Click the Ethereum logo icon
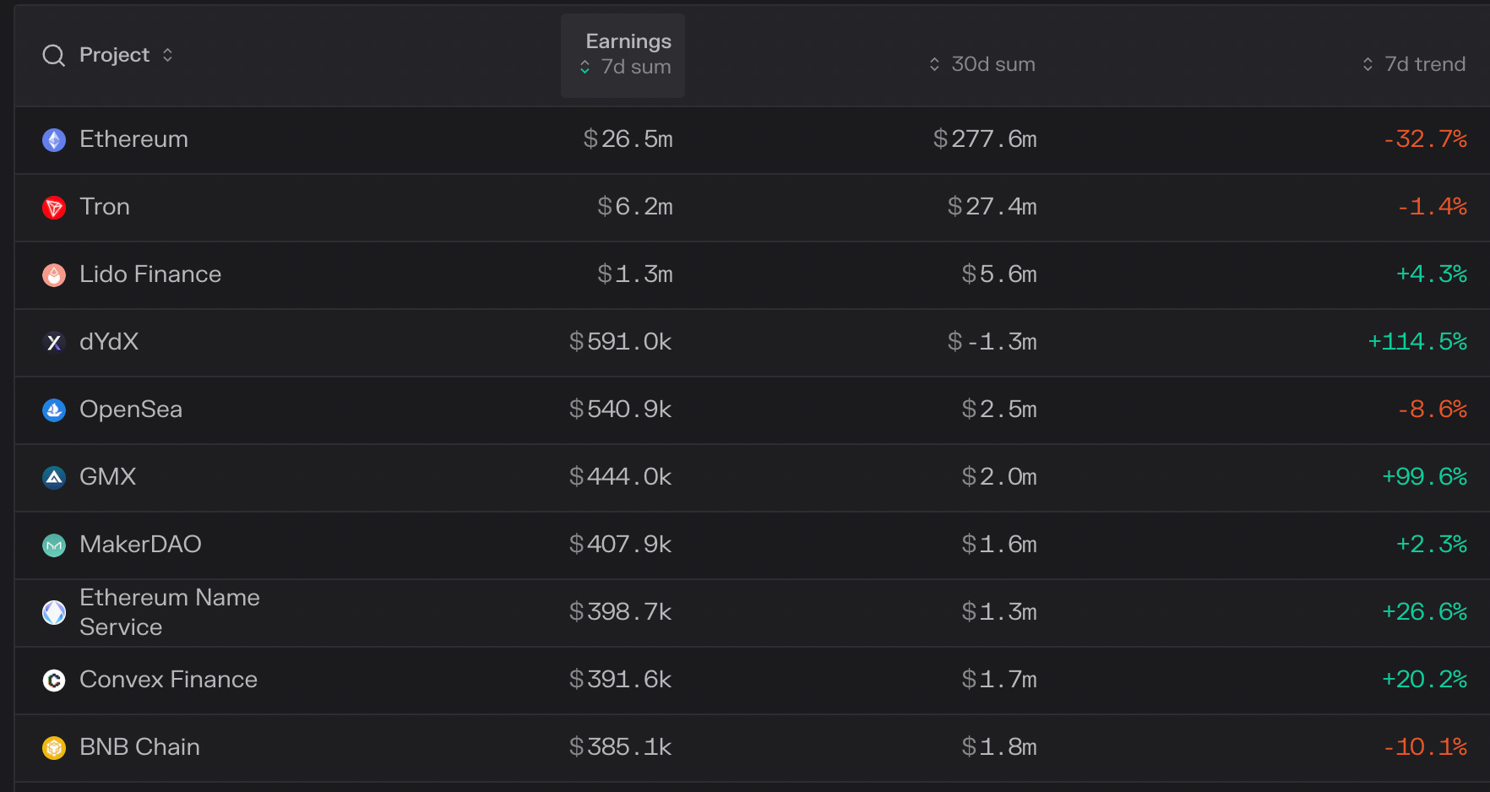Screen dimensions: 1490x792 coord(54,140)
